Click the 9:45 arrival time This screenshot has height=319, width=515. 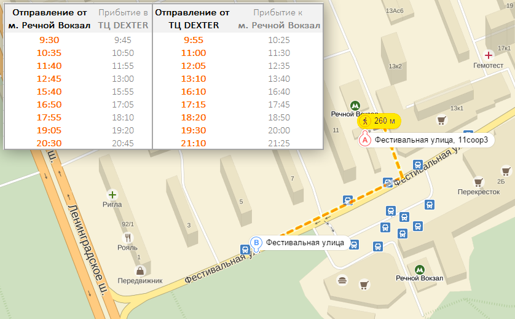[x=123, y=40]
